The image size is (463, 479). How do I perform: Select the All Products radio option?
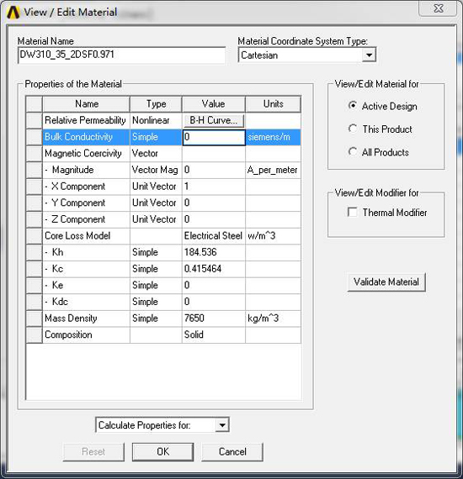(353, 151)
